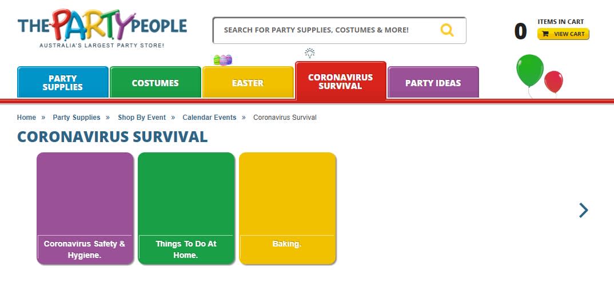Select the Easter tab
Screen dimensions: 614x295
click(248, 83)
